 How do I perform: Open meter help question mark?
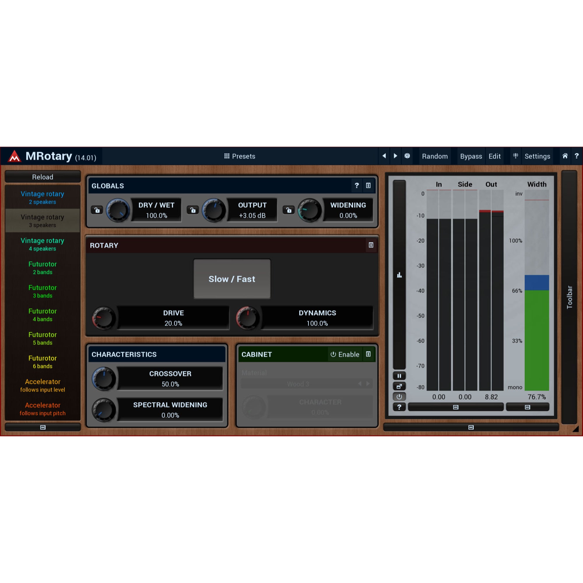point(399,407)
